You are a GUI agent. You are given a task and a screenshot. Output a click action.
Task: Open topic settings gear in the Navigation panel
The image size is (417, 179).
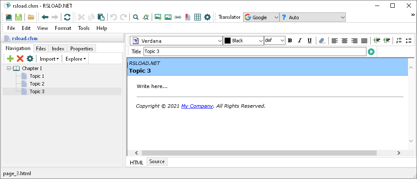pyautogui.click(x=30, y=59)
